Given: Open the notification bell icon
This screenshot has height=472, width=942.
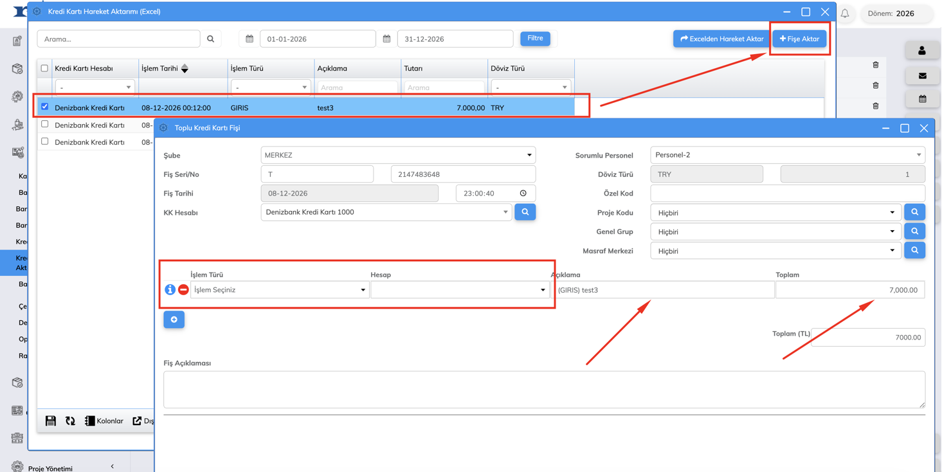Looking at the screenshot, I should [845, 13].
